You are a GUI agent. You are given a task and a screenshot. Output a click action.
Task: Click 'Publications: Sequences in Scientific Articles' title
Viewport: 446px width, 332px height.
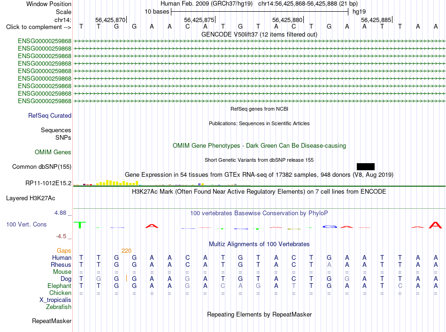tap(259, 123)
